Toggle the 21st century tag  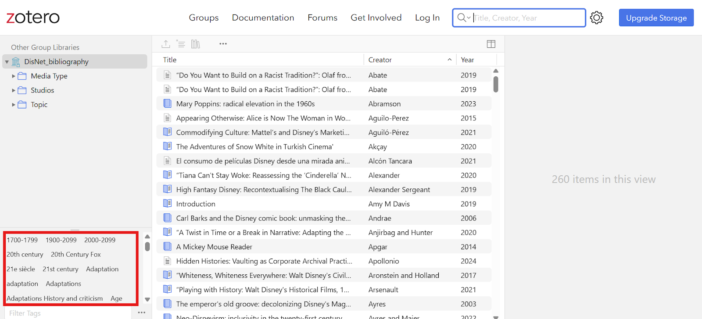coord(61,269)
